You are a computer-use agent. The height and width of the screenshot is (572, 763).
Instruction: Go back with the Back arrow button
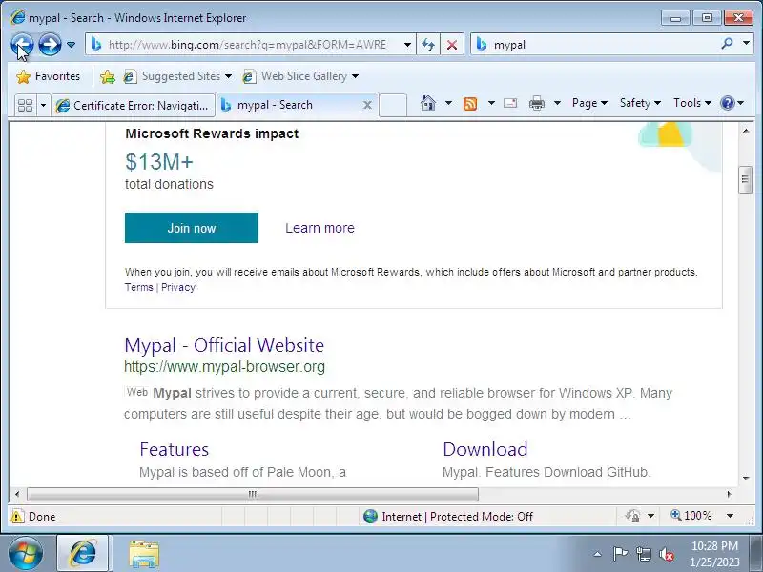(x=22, y=45)
